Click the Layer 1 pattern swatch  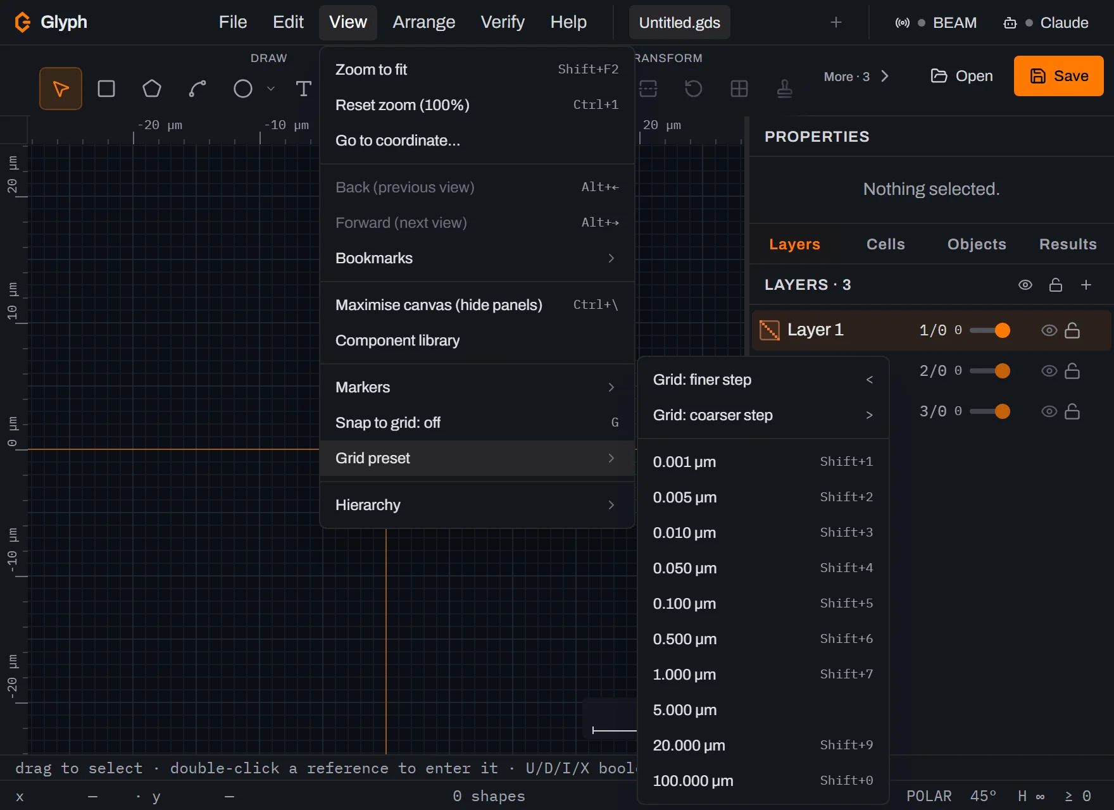[x=770, y=330]
